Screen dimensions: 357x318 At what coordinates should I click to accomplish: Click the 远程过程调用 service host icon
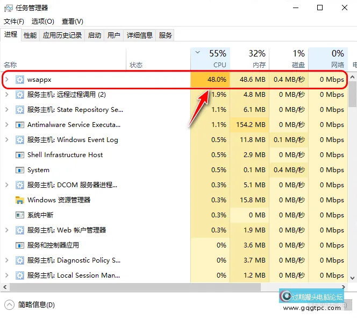point(19,95)
